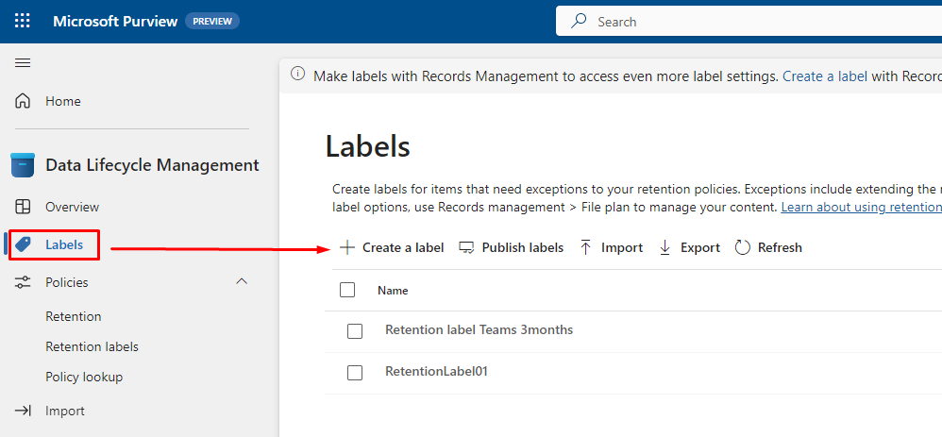Collapse the Policies section chevron

[x=242, y=281]
